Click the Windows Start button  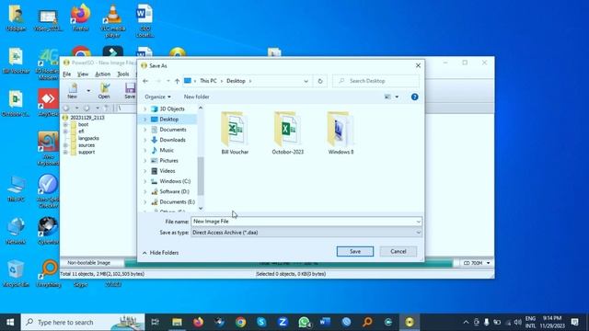point(10,322)
